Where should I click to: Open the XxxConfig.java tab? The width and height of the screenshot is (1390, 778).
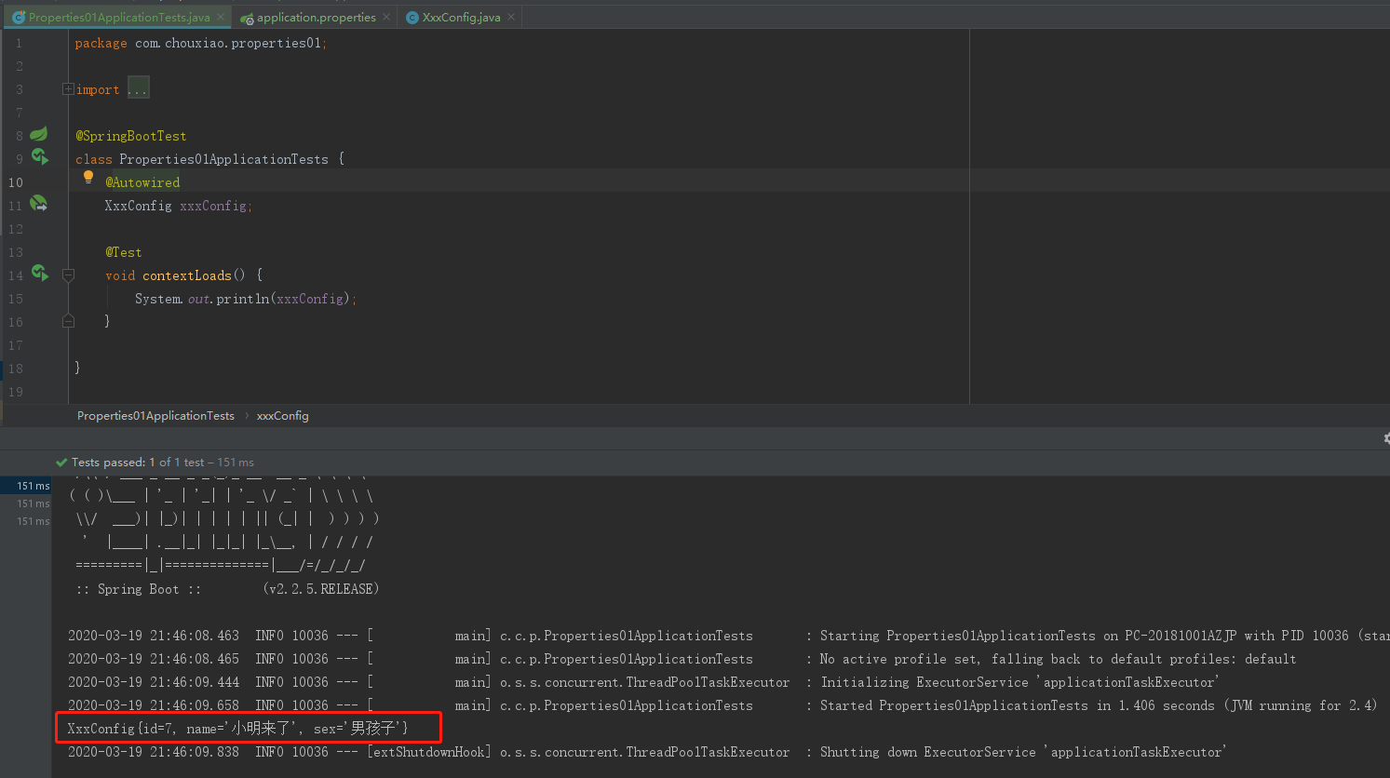(x=461, y=17)
